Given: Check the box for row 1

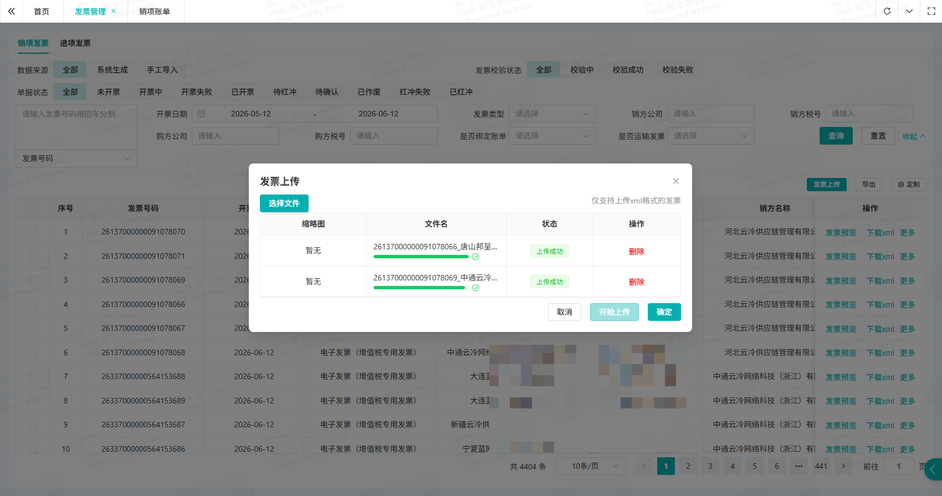Looking at the screenshot, I should (33, 232).
